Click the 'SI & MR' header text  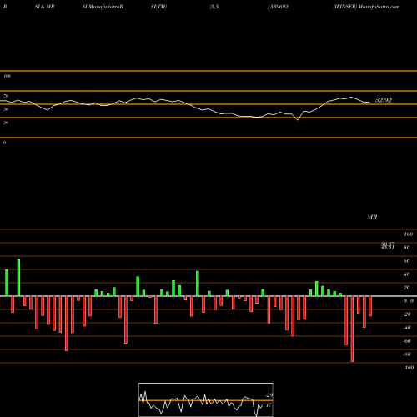click(44, 7)
